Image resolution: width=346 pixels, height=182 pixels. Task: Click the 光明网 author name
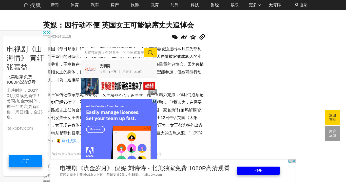[105, 66]
